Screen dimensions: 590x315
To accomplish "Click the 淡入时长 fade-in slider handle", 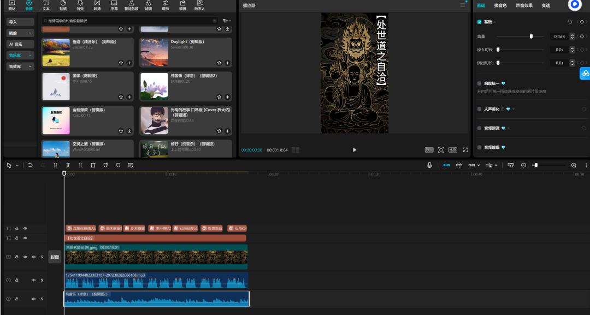I will click(498, 50).
